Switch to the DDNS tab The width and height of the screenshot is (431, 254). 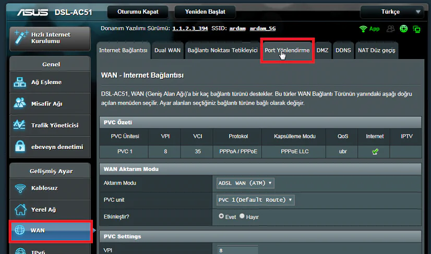point(343,51)
